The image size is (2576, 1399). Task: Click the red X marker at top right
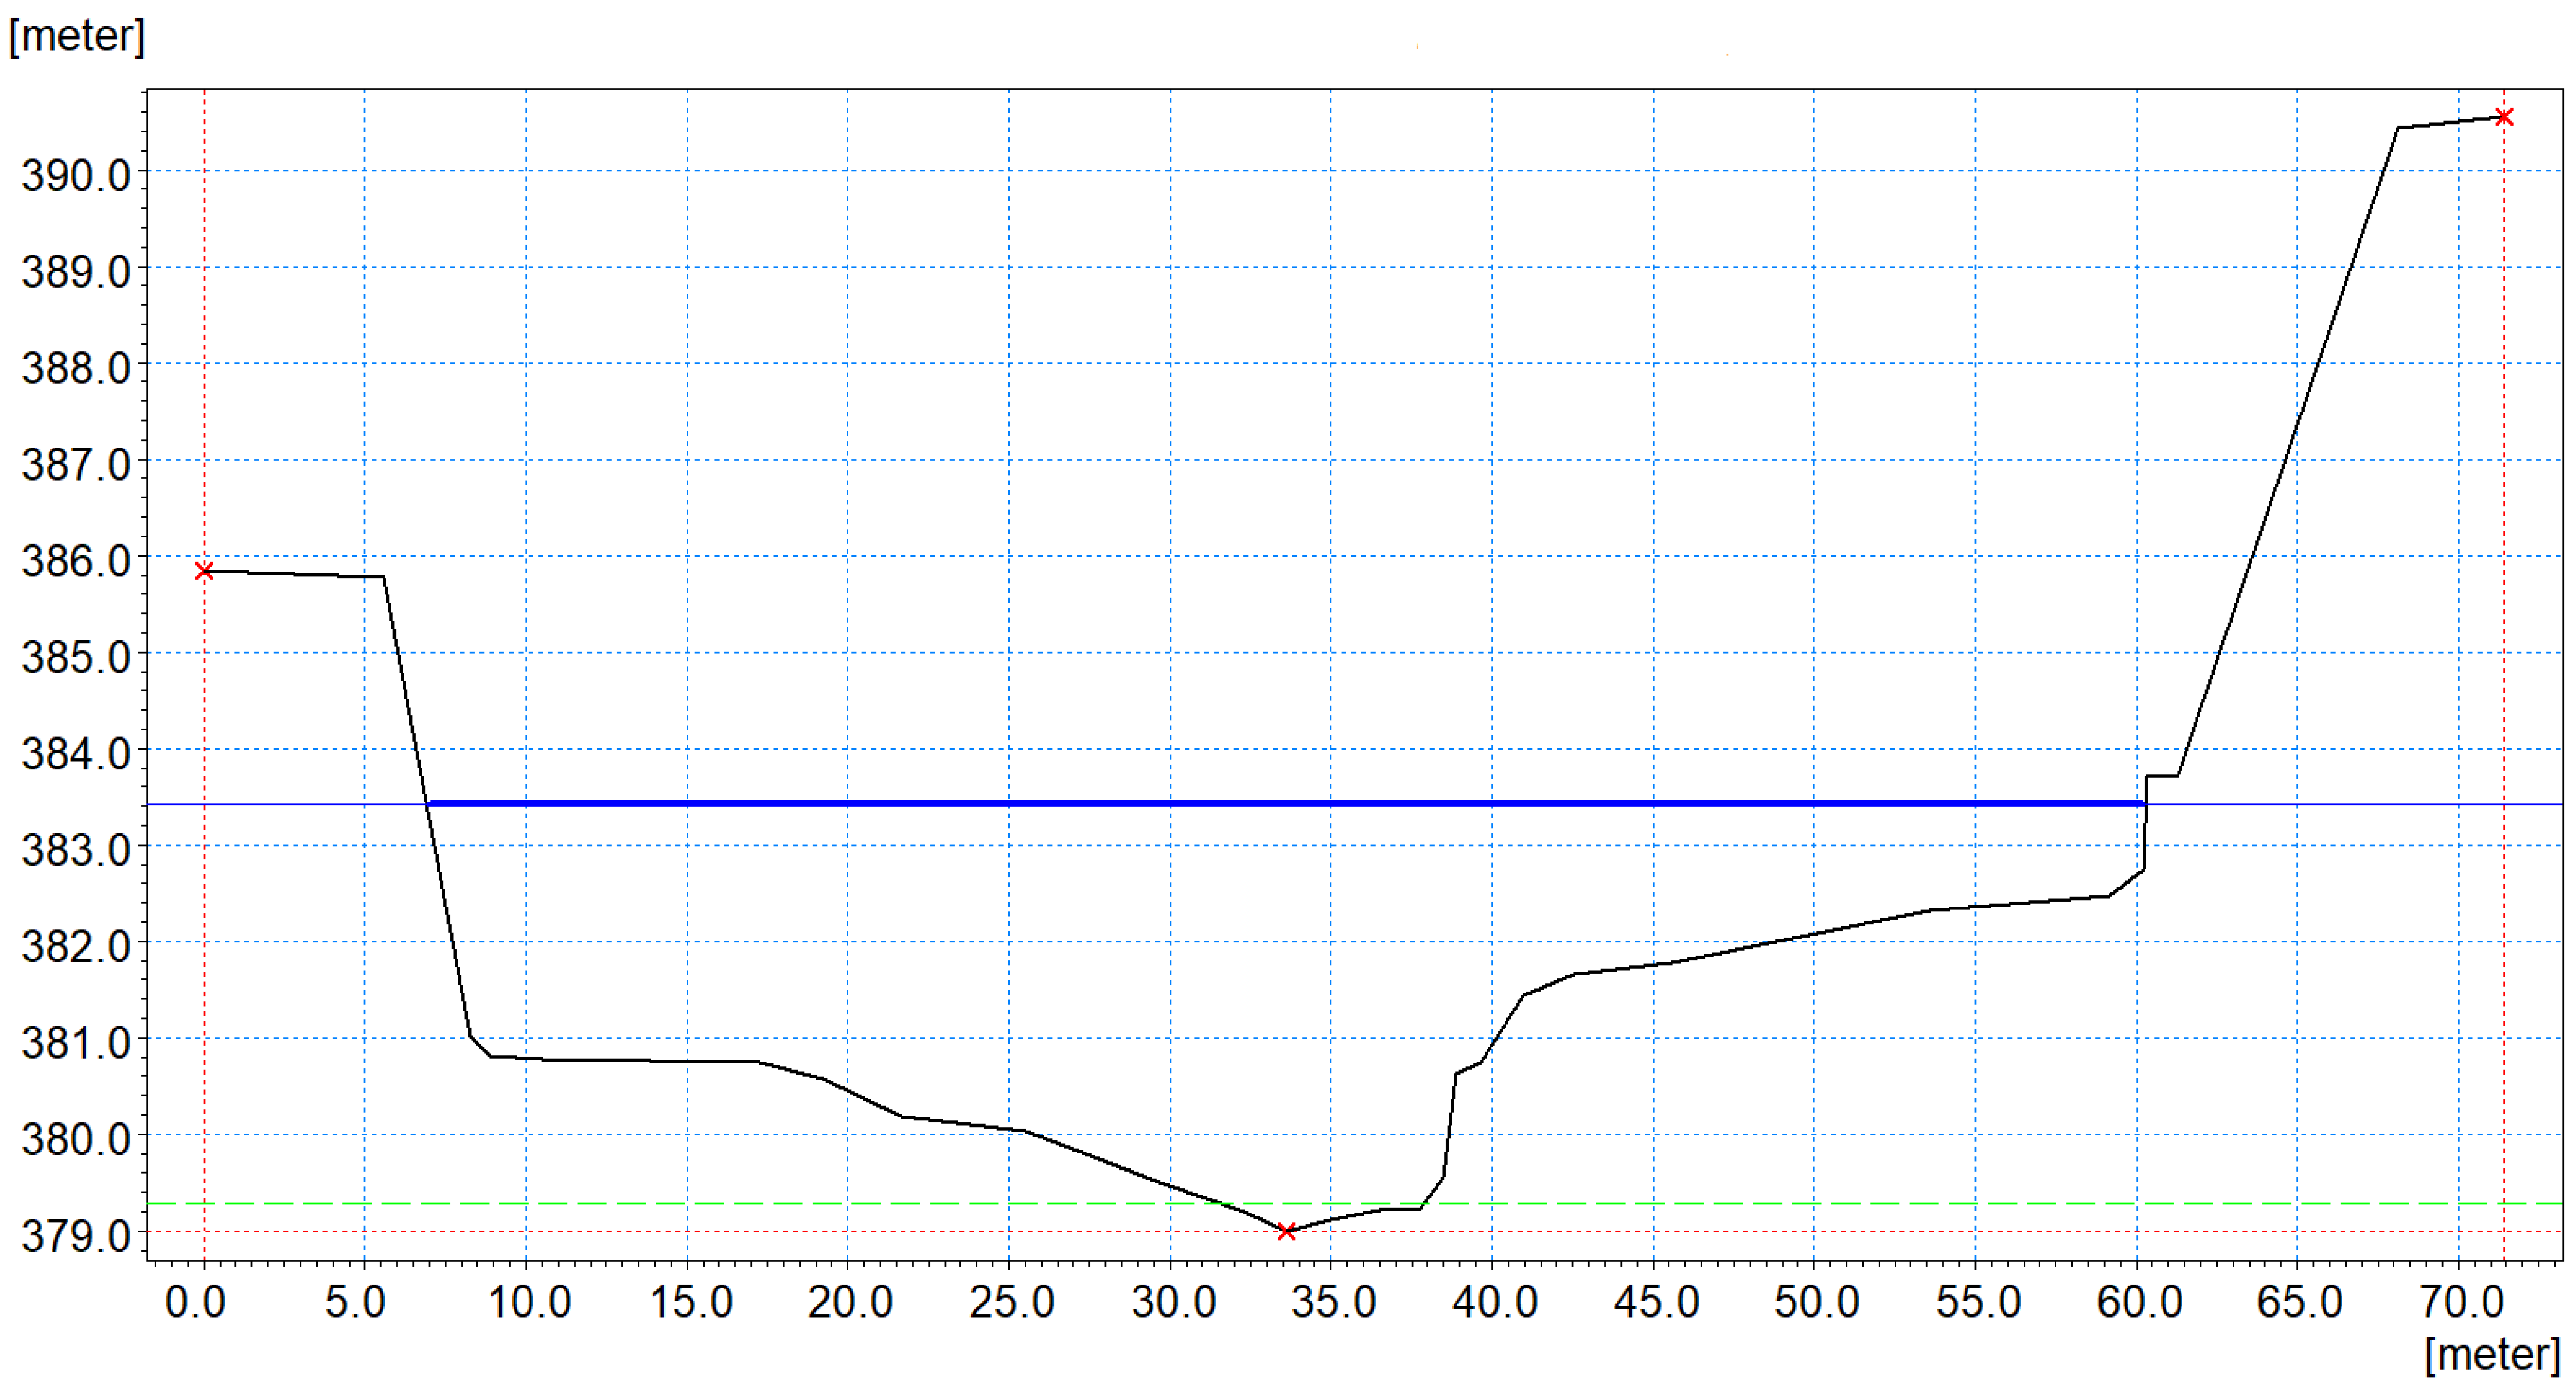pos(2503,117)
